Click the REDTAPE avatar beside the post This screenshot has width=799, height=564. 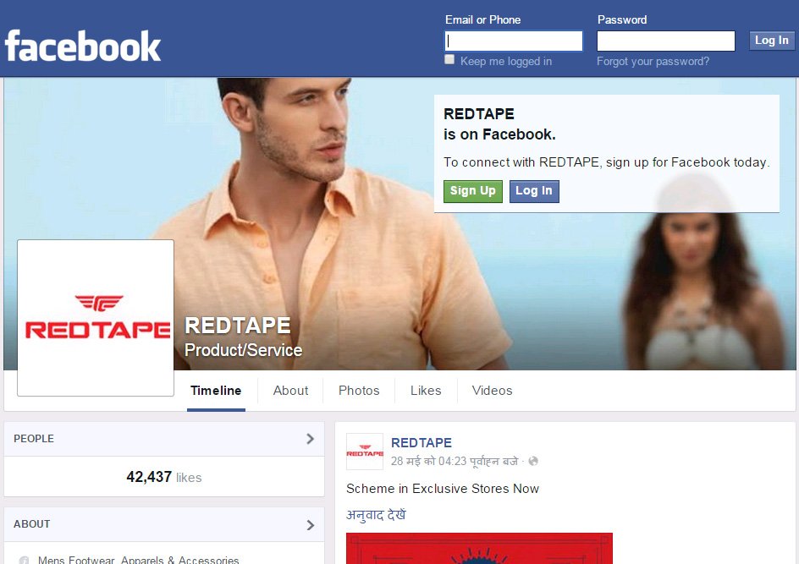(365, 452)
